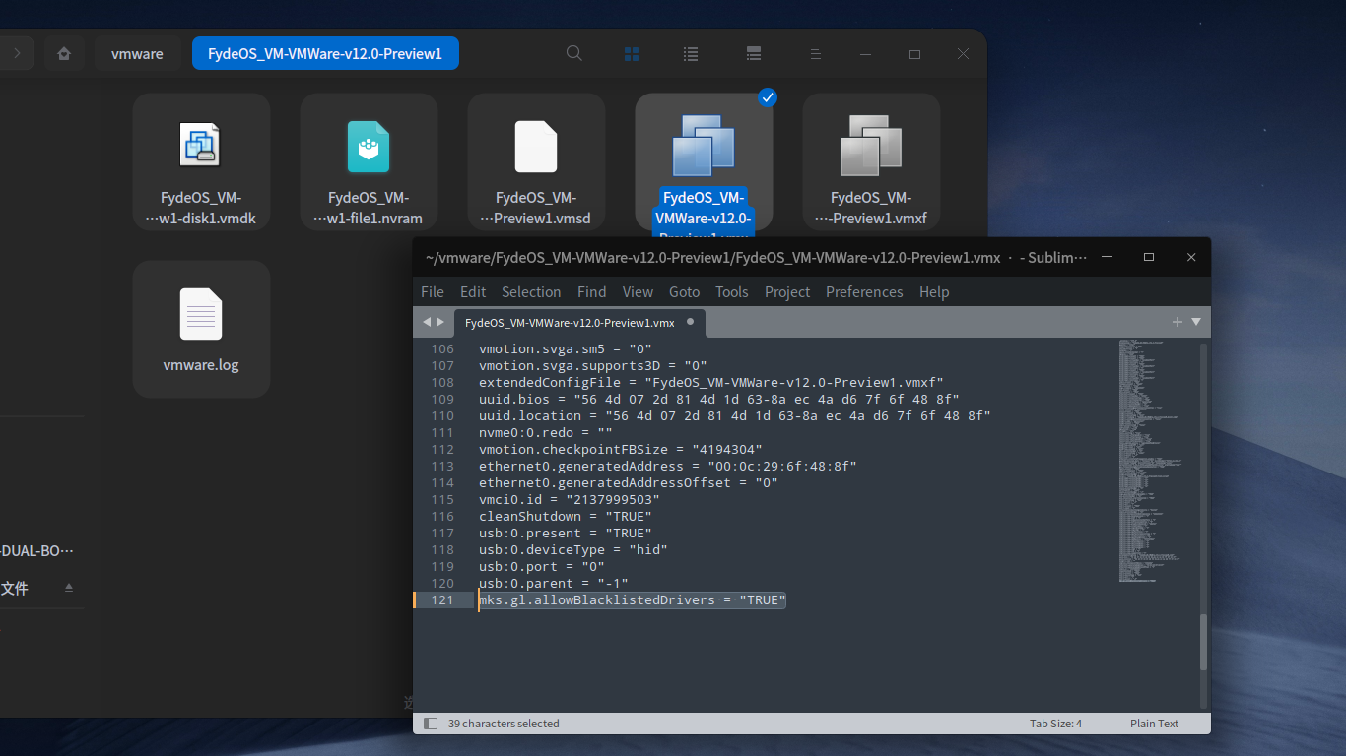Open the Tools menu in Sublime
The image size is (1346, 756).
pos(732,292)
